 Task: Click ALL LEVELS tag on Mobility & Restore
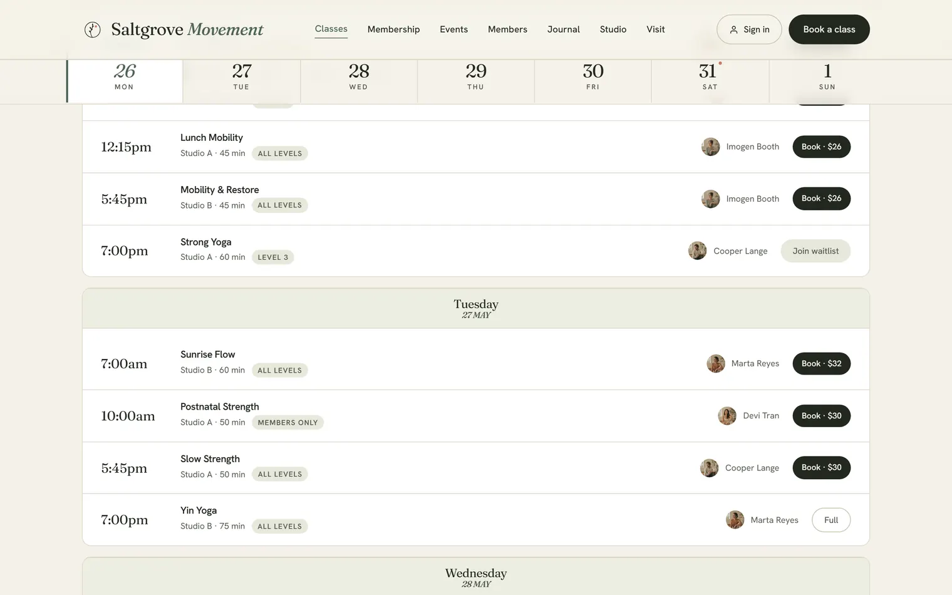[x=280, y=205]
